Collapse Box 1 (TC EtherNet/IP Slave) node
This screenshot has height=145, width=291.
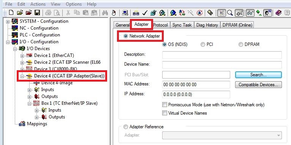(x=30, y=104)
